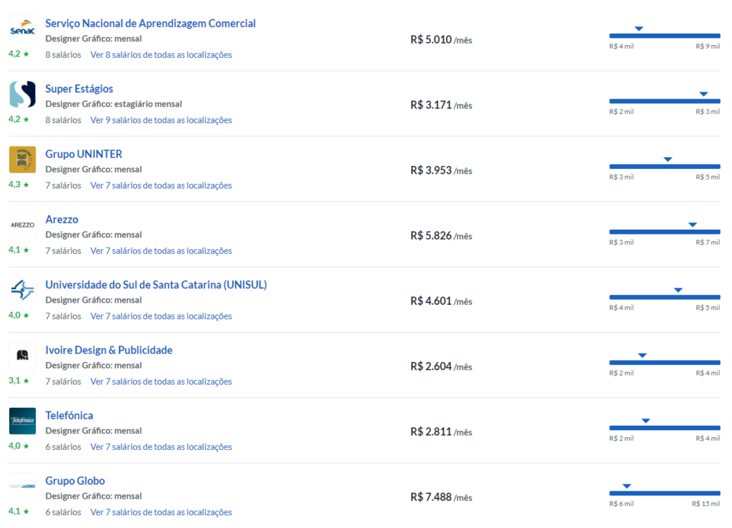The width and height of the screenshot is (732, 528).
Task: Open the Super Estágios company link
Action: coord(79,89)
